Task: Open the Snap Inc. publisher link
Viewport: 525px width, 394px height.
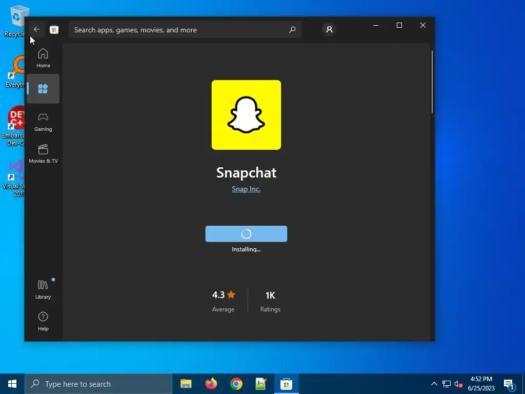Action: 246,189
